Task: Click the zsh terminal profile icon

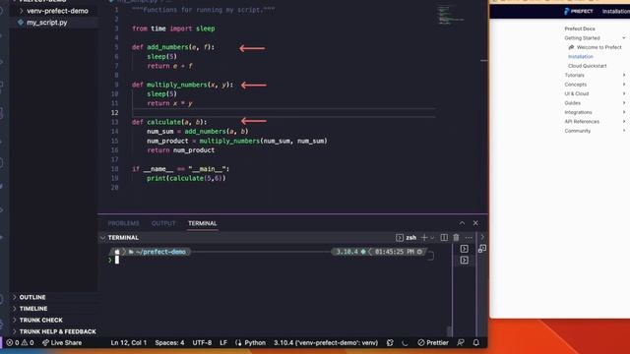Action: tap(400, 238)
